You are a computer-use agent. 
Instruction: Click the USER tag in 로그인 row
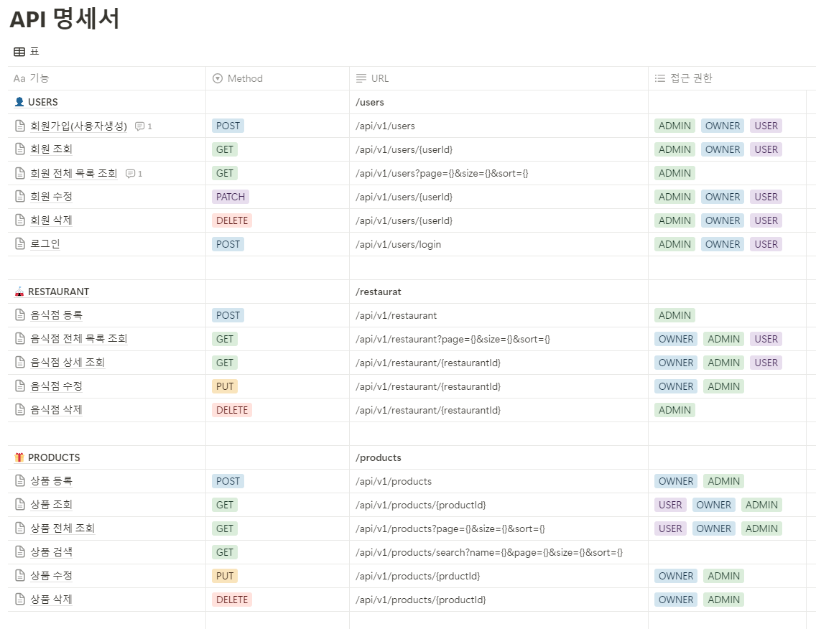click(x=766, y=244)
